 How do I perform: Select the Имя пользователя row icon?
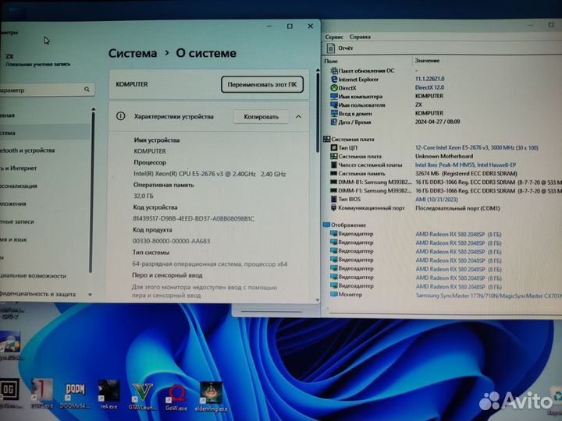coord(334,105)
